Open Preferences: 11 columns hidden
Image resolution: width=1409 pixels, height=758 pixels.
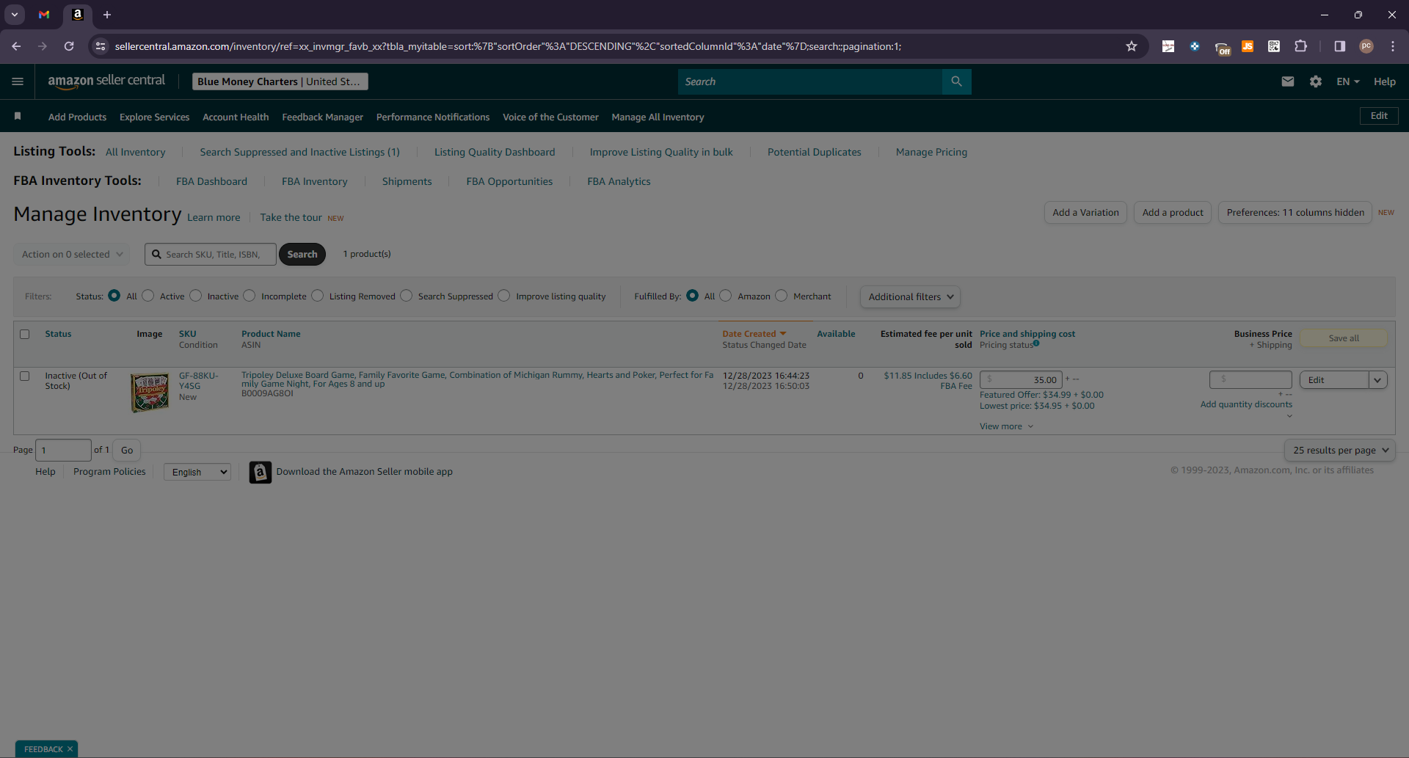pyautogui.click(x=1295, y=213)
